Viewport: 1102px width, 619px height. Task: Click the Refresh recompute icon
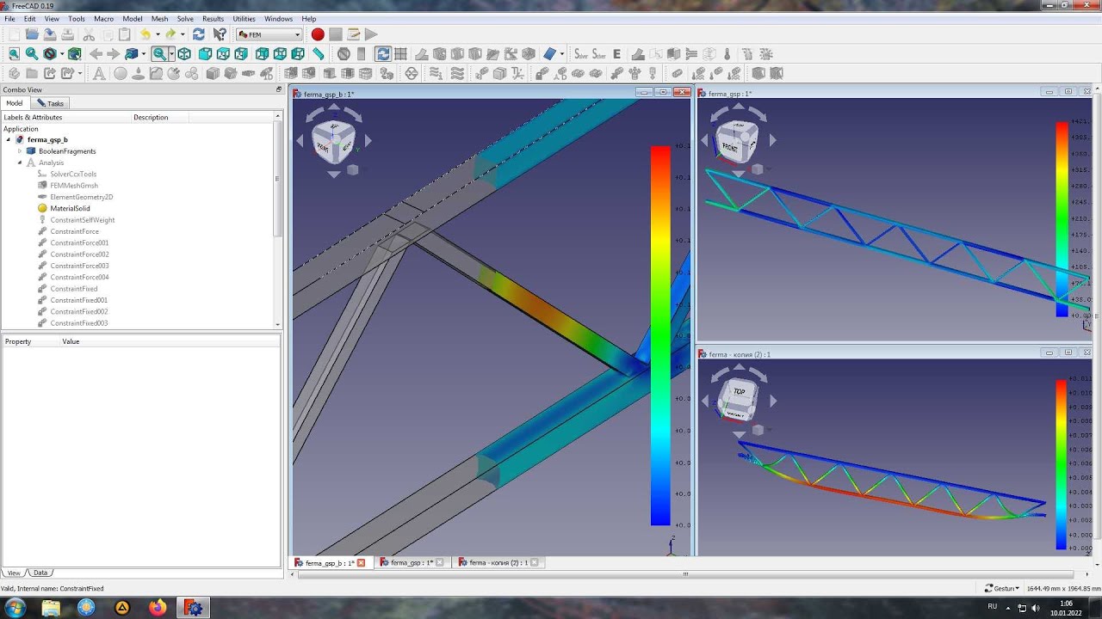[199, 34]
